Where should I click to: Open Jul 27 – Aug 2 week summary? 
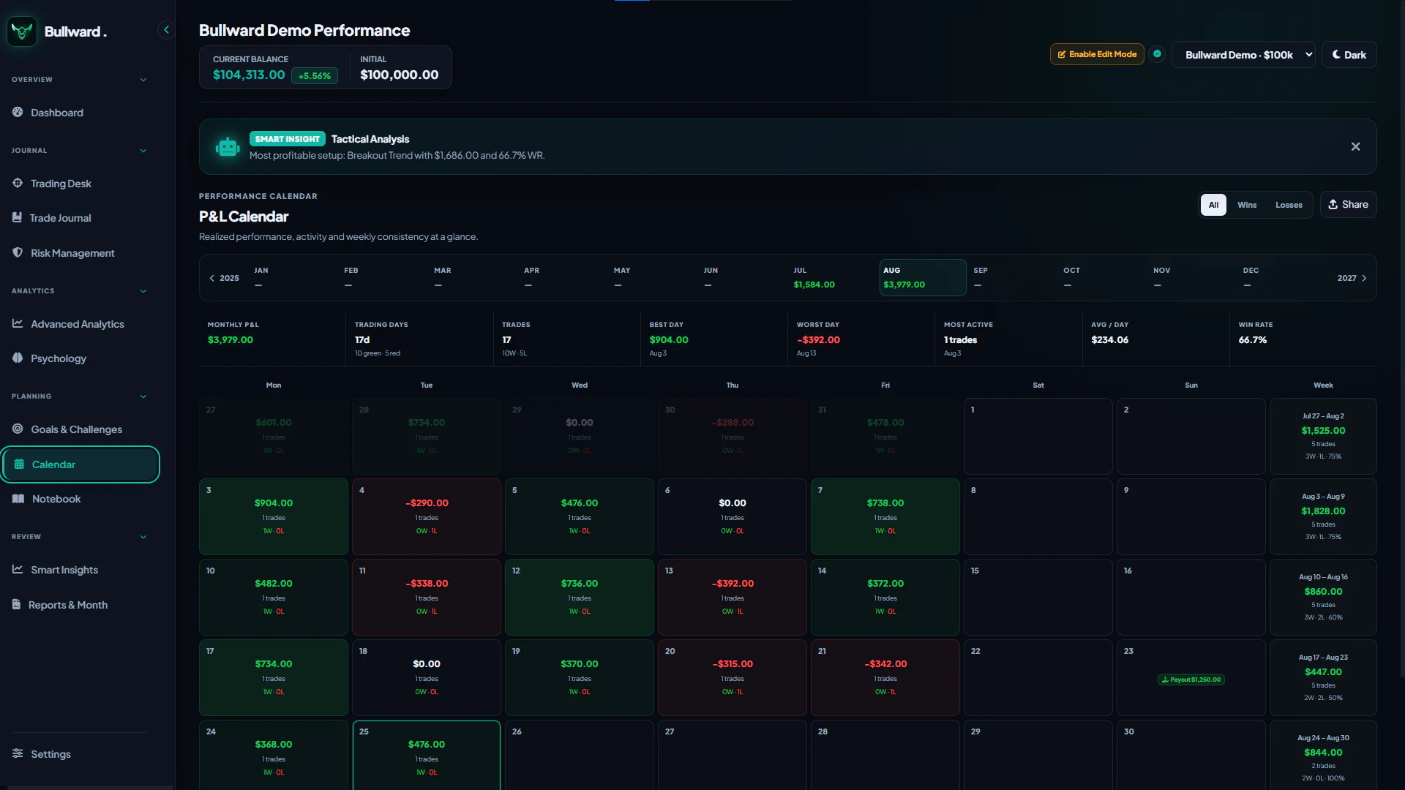point(1323,436)
